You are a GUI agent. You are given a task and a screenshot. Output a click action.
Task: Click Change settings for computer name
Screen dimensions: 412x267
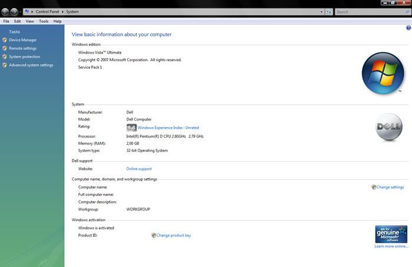390,187
